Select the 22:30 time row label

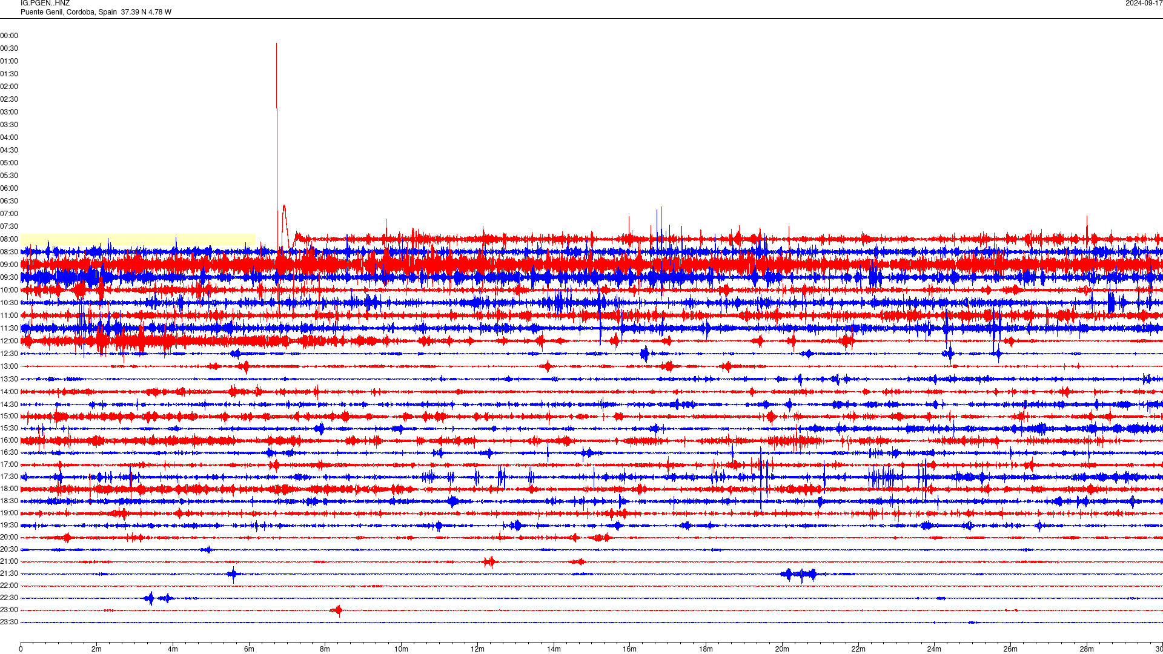9,598
